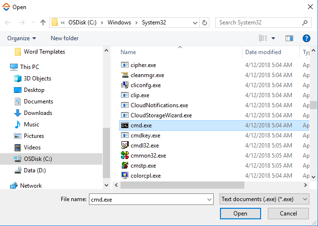The image size is (318, 226).
Task: Click the Cancel button
Action: [x=288, y=214]
